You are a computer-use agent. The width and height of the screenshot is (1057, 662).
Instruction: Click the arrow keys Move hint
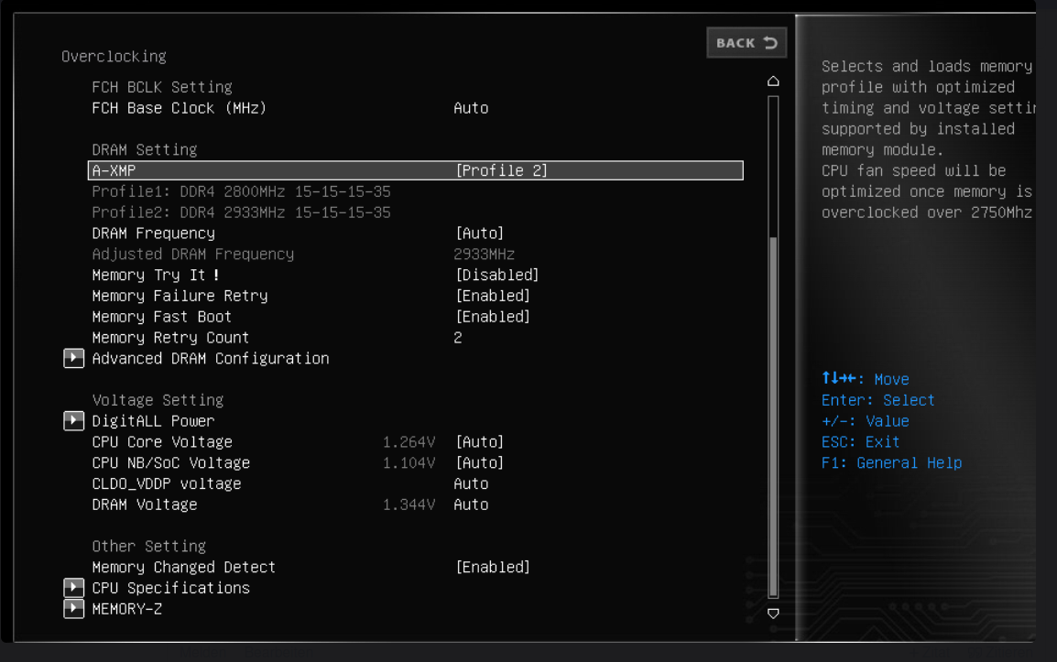click(865, 379)
